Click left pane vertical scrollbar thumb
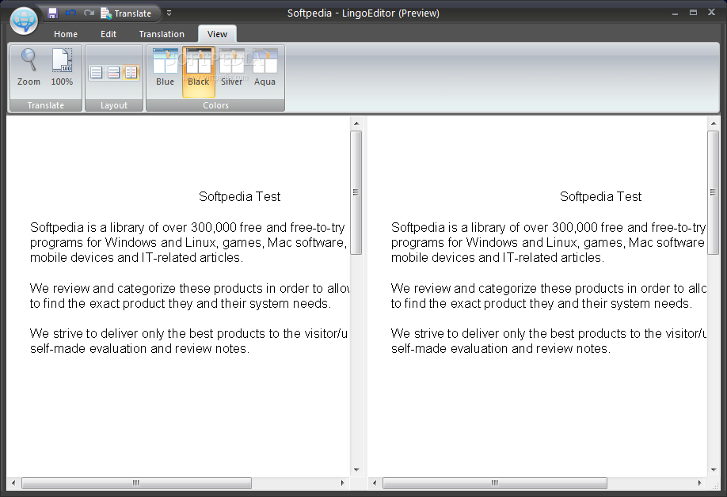Viewport: 727px width, 497px height. tap(356, 192)
